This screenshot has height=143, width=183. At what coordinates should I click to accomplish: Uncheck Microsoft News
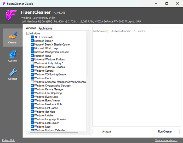click(32, 56)
